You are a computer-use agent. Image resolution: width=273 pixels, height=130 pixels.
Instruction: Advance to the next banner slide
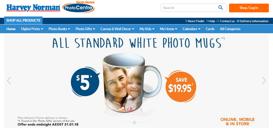click(264, 81)
